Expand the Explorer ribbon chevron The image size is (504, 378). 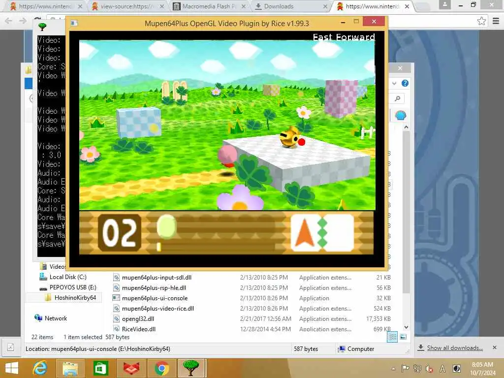(394, 84)
